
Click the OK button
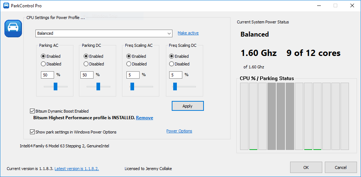click(306, 167)
